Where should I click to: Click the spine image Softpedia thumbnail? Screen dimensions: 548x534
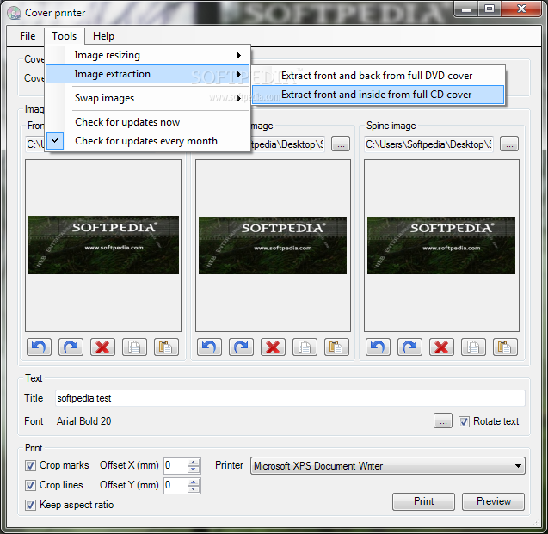click(441, 246)
